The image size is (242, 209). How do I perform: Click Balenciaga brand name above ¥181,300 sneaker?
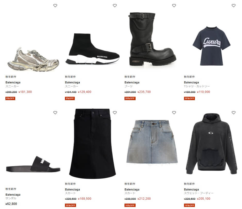coord(13,82)
